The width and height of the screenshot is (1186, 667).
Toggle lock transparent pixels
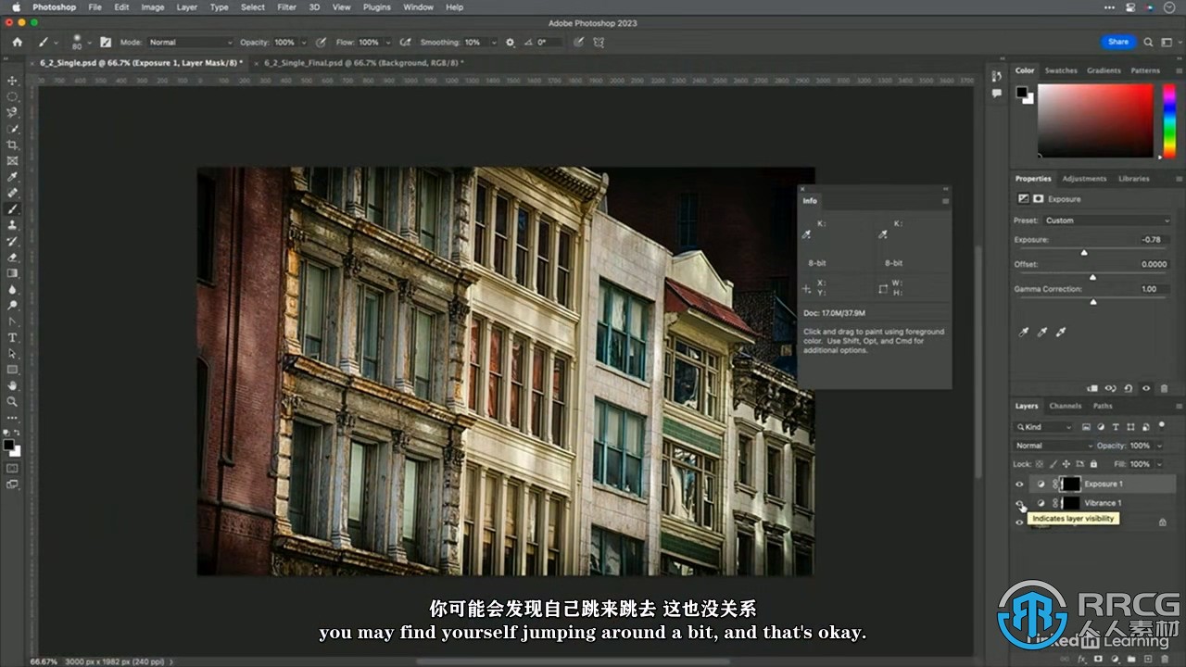pyautogui.click(x=1038, y=464)
